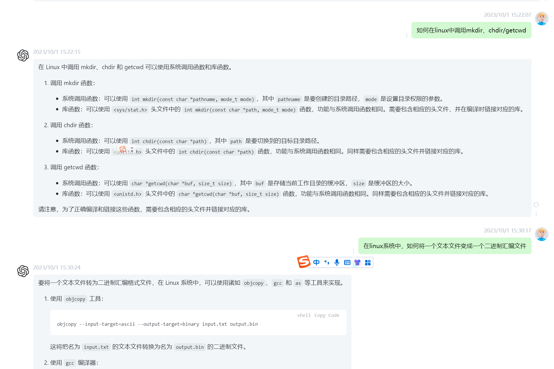This screenshot has height=369, width=554.
Task: Open the IME skin (shirt) icon
Action: [357, 262]
